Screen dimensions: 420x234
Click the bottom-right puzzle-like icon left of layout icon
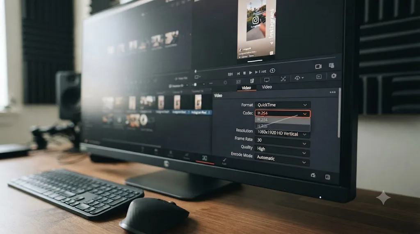[313, 175]
